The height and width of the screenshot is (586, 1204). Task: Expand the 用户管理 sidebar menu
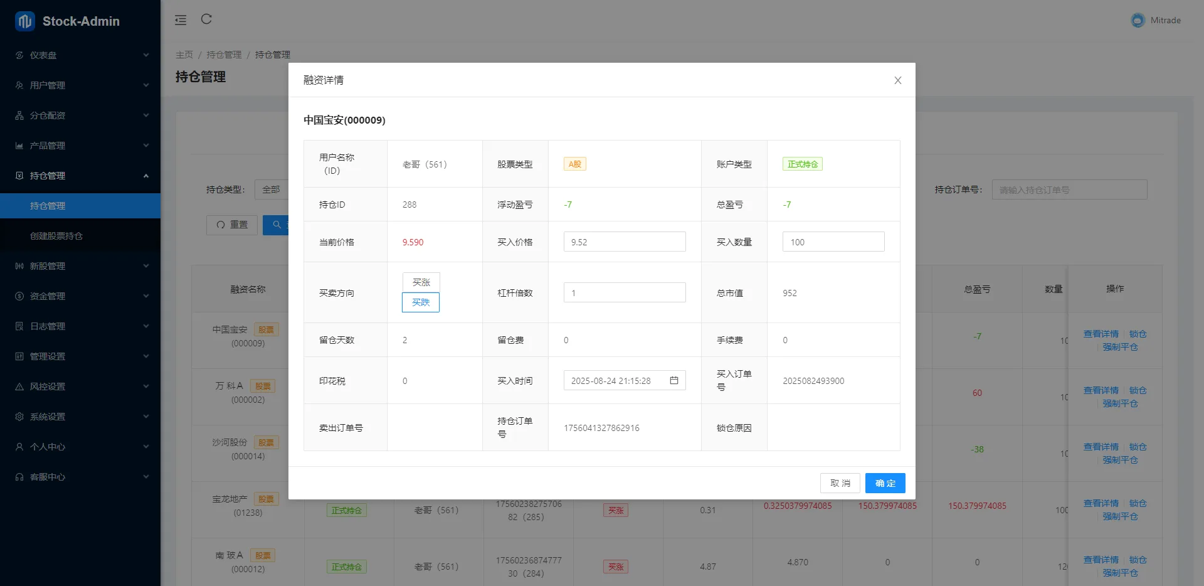[x=80, y=85]
